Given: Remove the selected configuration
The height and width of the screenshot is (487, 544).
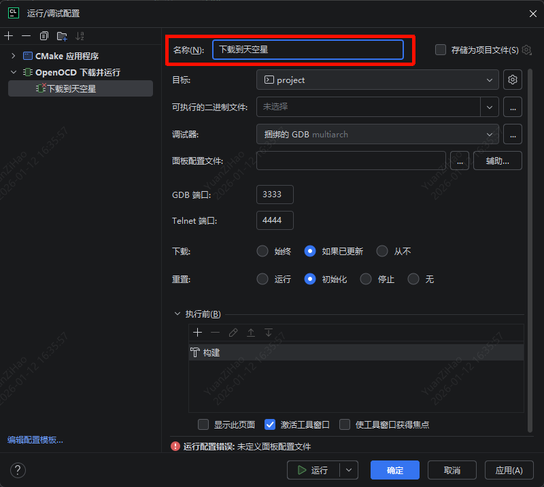Looking at the screenshot, I should [x=25, y=36].
